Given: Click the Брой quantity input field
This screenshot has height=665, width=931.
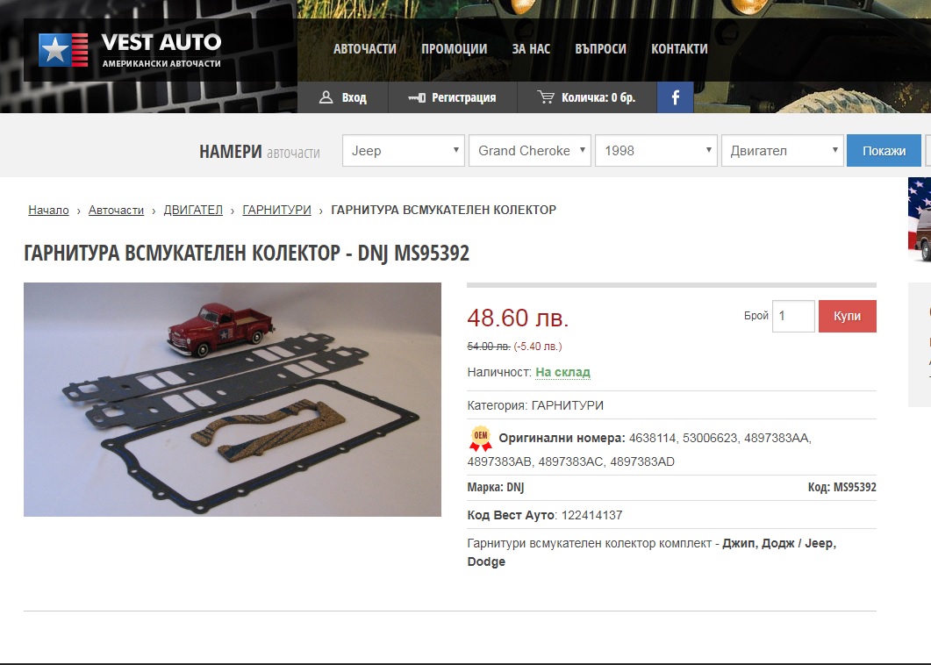Looking at the screenshot, I should coord(793,316).
